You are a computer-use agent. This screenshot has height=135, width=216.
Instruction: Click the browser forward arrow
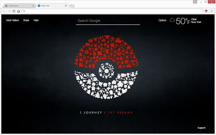pyautogui.click(x=9, y=11)
